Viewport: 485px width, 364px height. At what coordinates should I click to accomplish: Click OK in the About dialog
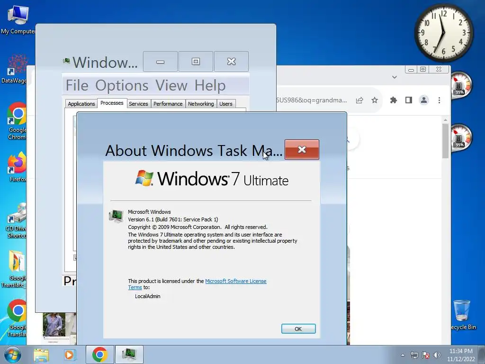pyautogui.click(x=298, y=329)
